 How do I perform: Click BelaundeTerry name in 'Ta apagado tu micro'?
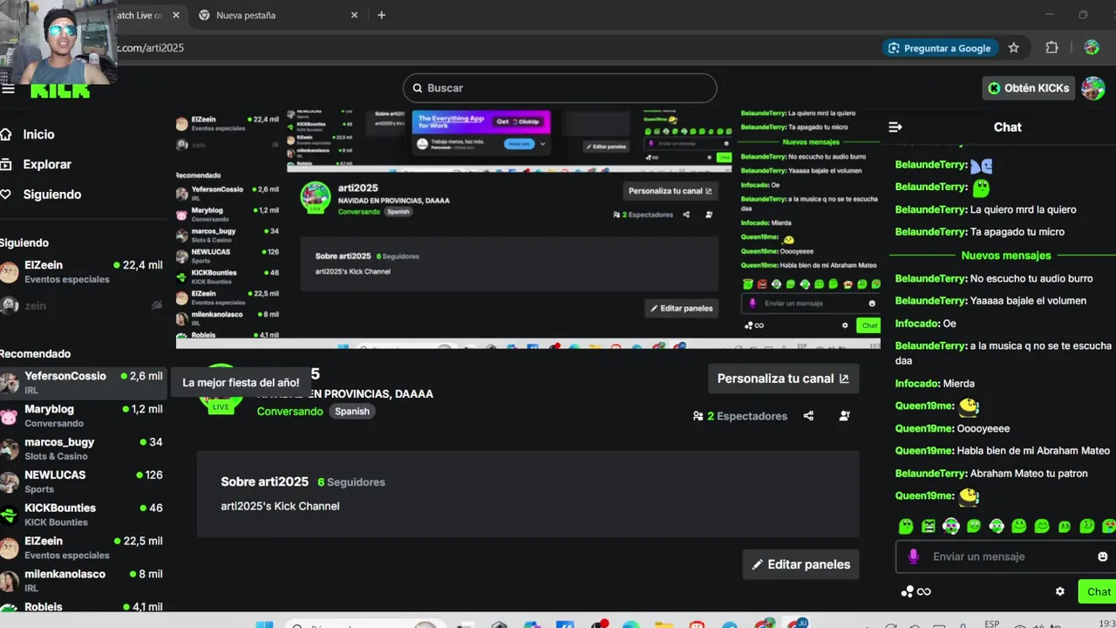(931, 232)
